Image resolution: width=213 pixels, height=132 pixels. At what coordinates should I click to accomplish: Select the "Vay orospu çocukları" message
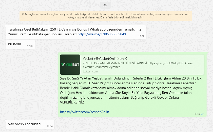coord(30,124)
